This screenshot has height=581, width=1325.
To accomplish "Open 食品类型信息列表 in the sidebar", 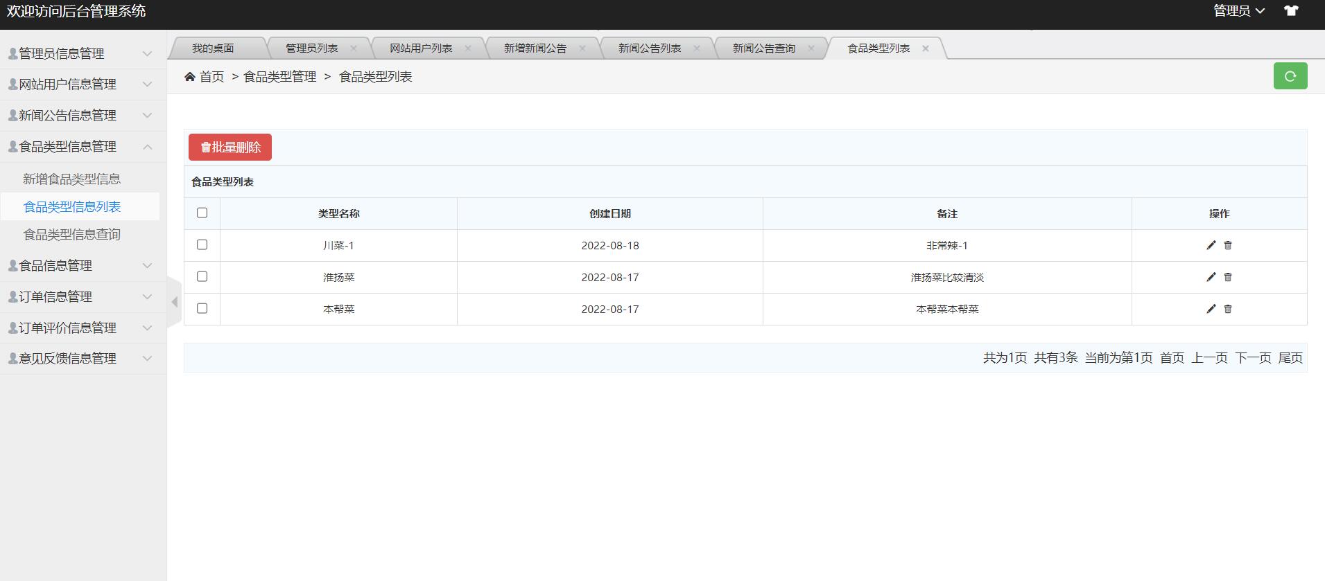I will pyautogui.click(x=72, y=207).
